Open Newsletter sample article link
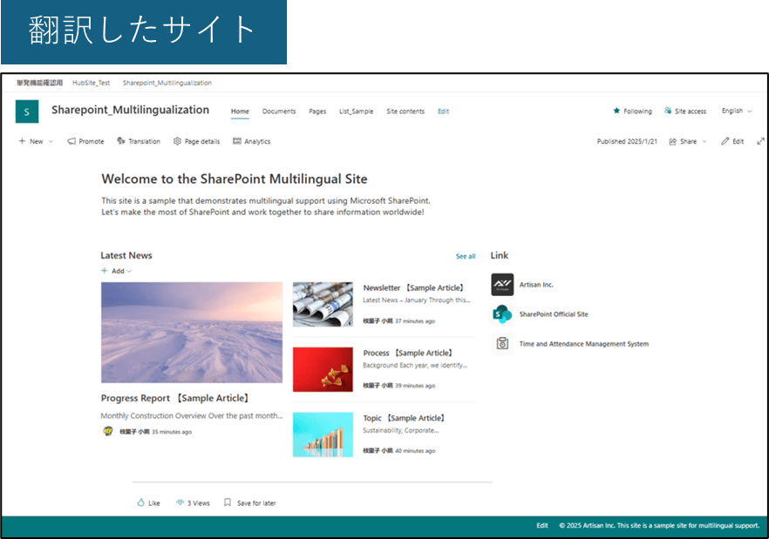The image size is (769, 539). [x=413, y=287]
